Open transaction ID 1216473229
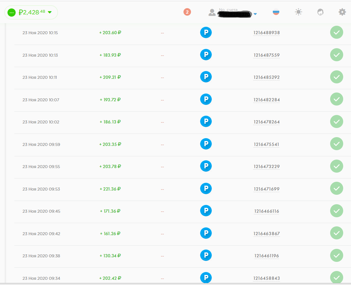Viewport: 351px width, 285px height. pos(267,166)
